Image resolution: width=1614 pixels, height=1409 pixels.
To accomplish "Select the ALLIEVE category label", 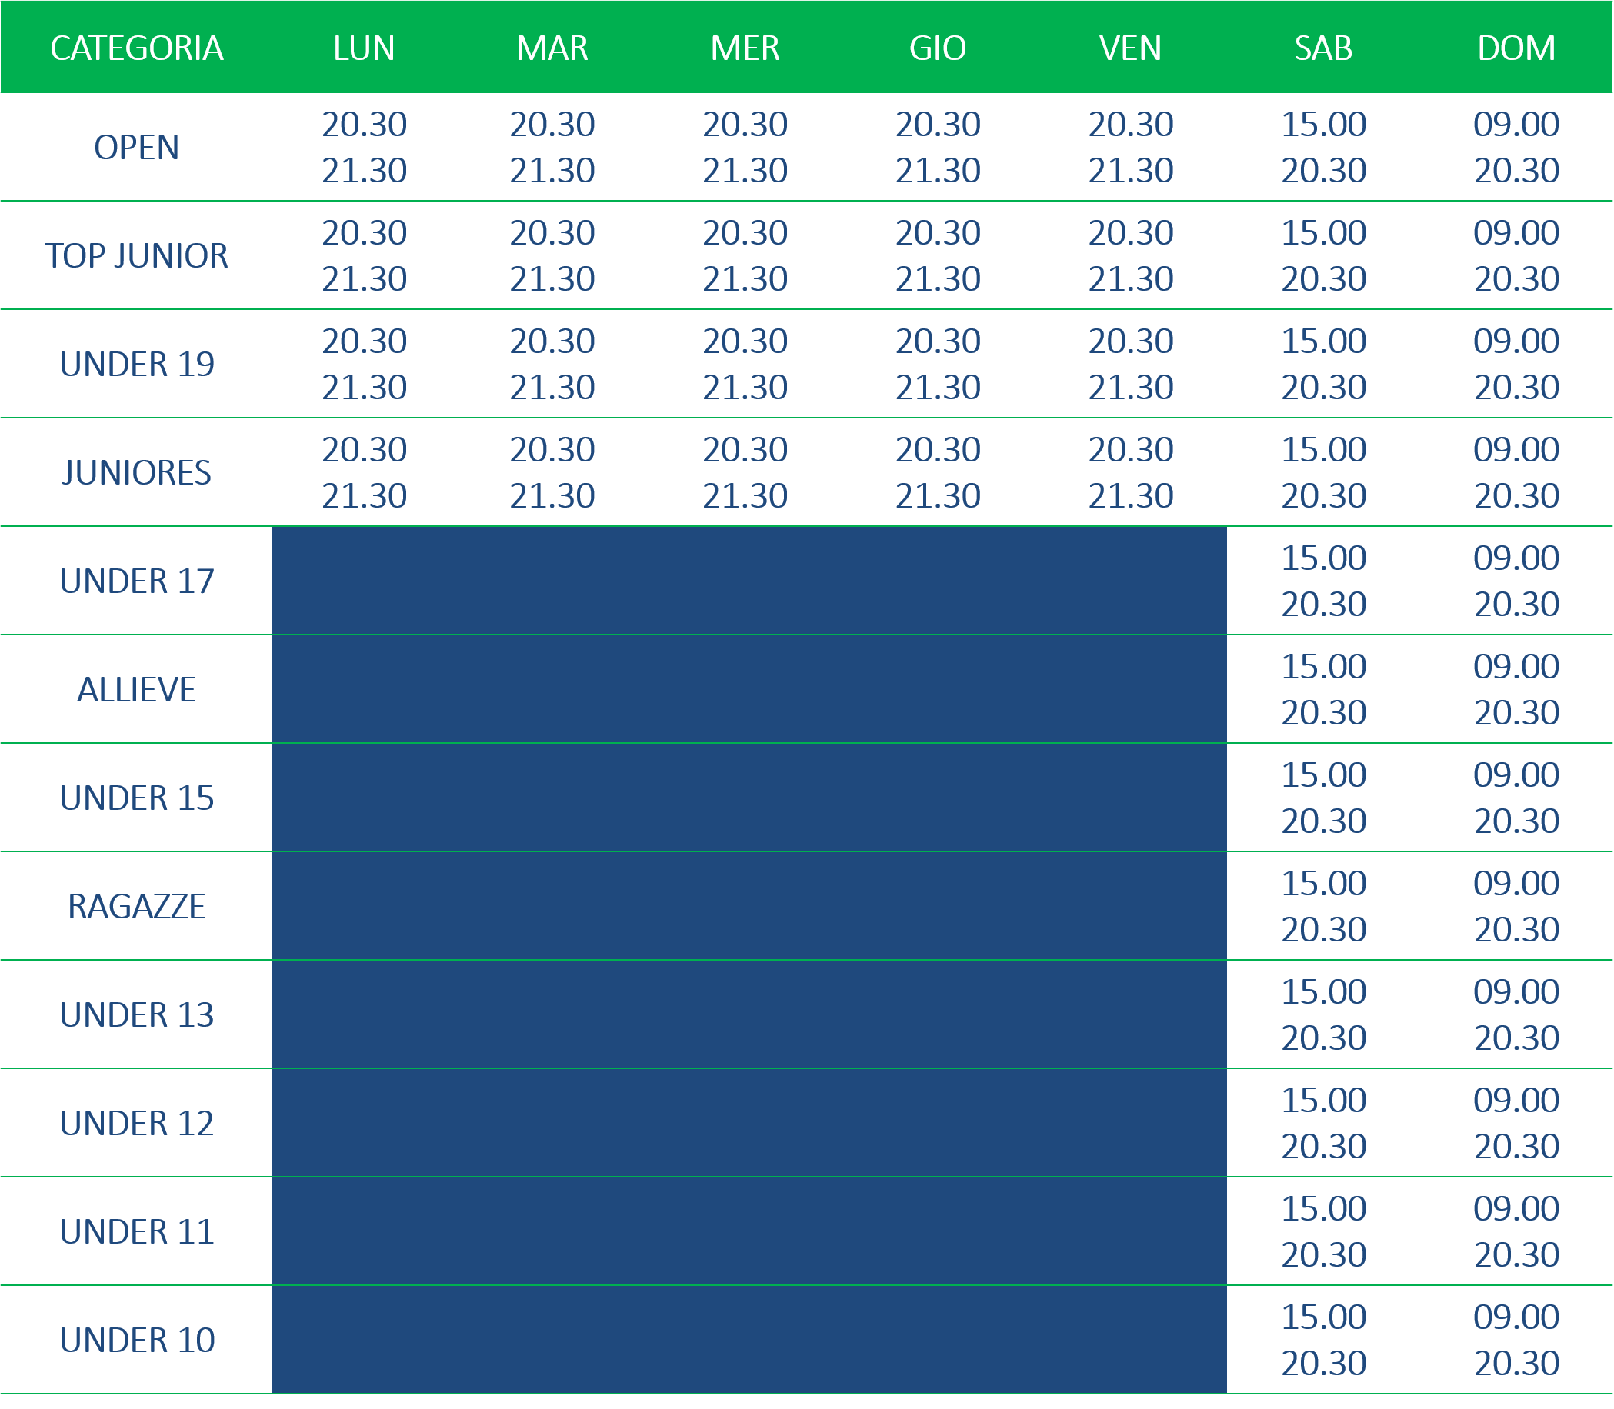I will pyautogui.click(x=137, y=690).
